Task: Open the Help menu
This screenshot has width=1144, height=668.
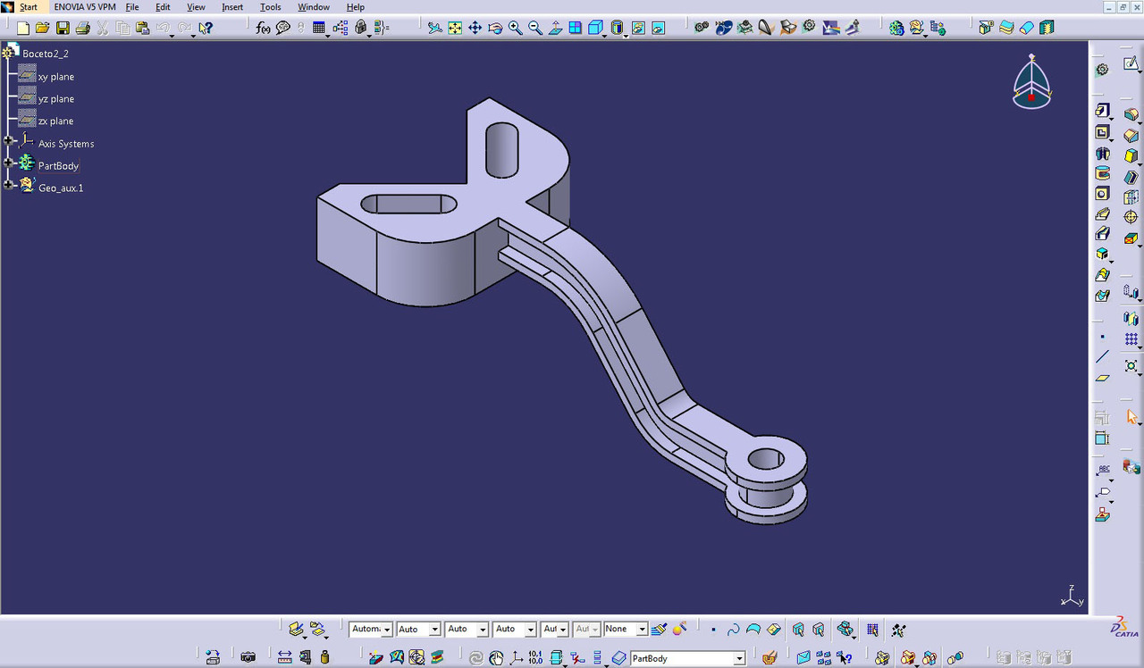Action: click(355, 7)
